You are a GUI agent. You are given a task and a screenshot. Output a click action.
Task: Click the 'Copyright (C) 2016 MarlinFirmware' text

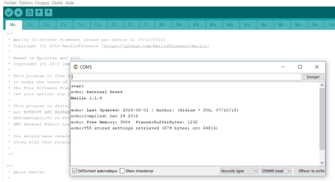tap(56, 46)
